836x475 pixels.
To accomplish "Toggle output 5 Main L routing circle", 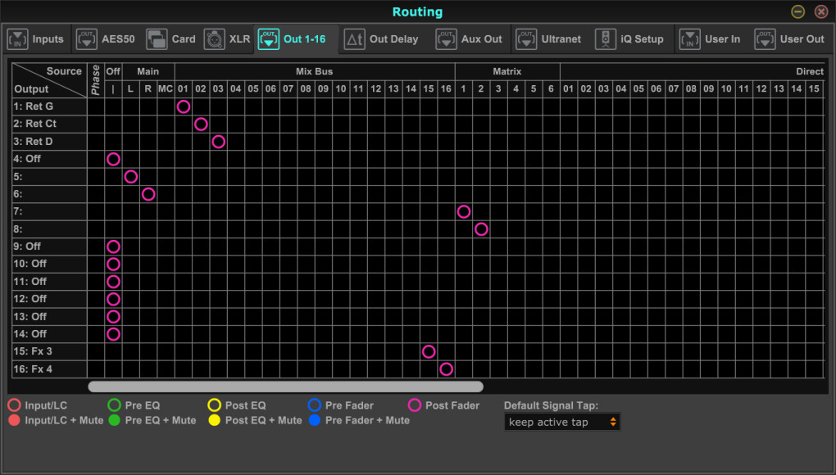I will 130,177.
